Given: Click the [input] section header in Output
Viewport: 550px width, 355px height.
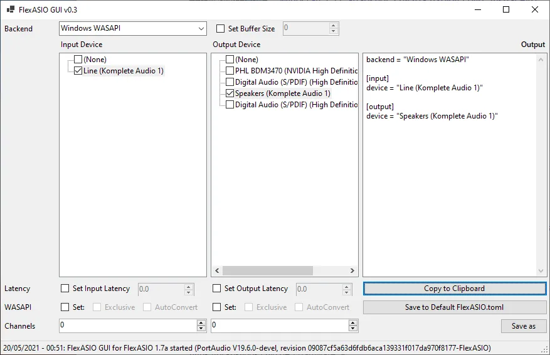Looking at the screenshot, I should (x=378, y=78).
